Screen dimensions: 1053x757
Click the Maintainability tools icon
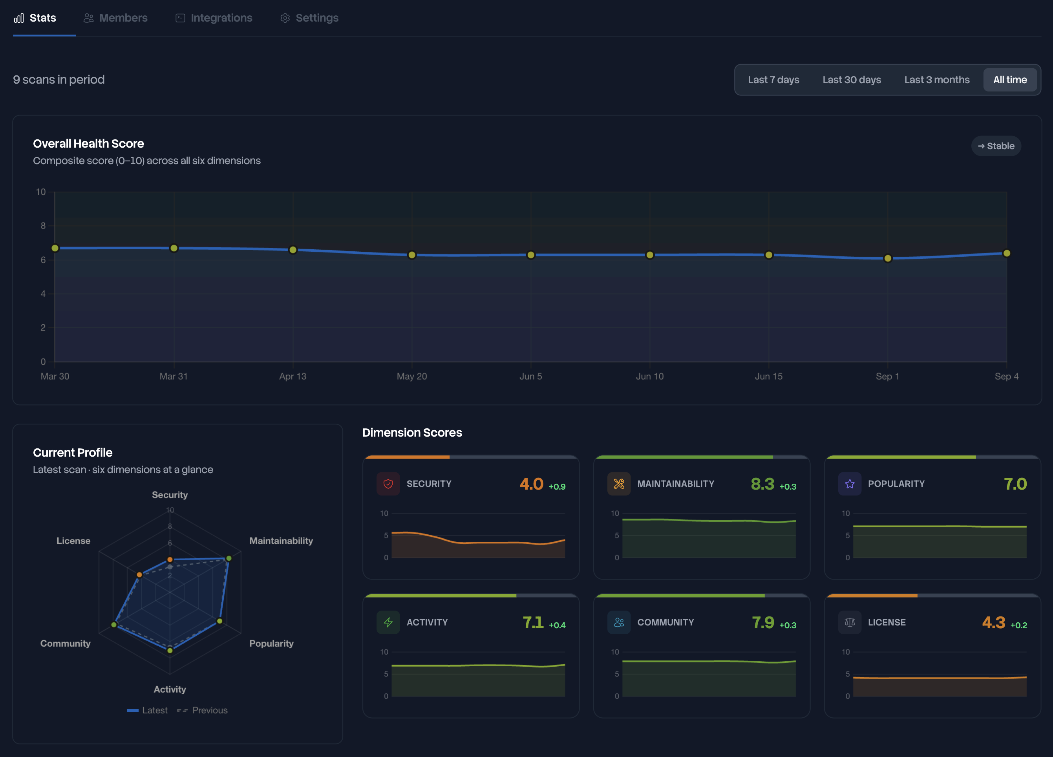pos(619,484)
